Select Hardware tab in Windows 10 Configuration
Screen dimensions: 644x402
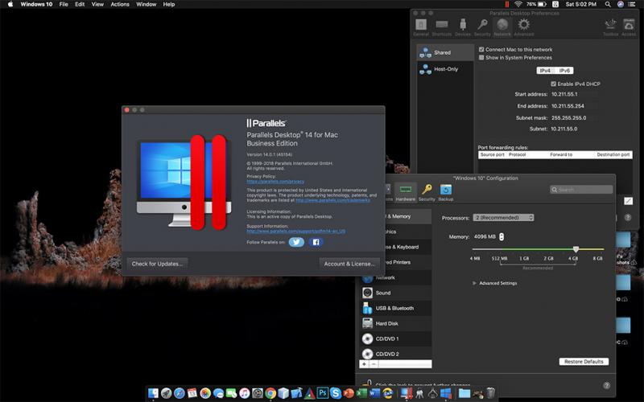coord(406,192)
